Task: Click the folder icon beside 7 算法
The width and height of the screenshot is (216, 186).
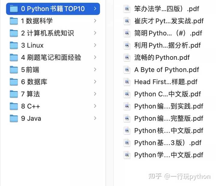Action: coord(14,94)
